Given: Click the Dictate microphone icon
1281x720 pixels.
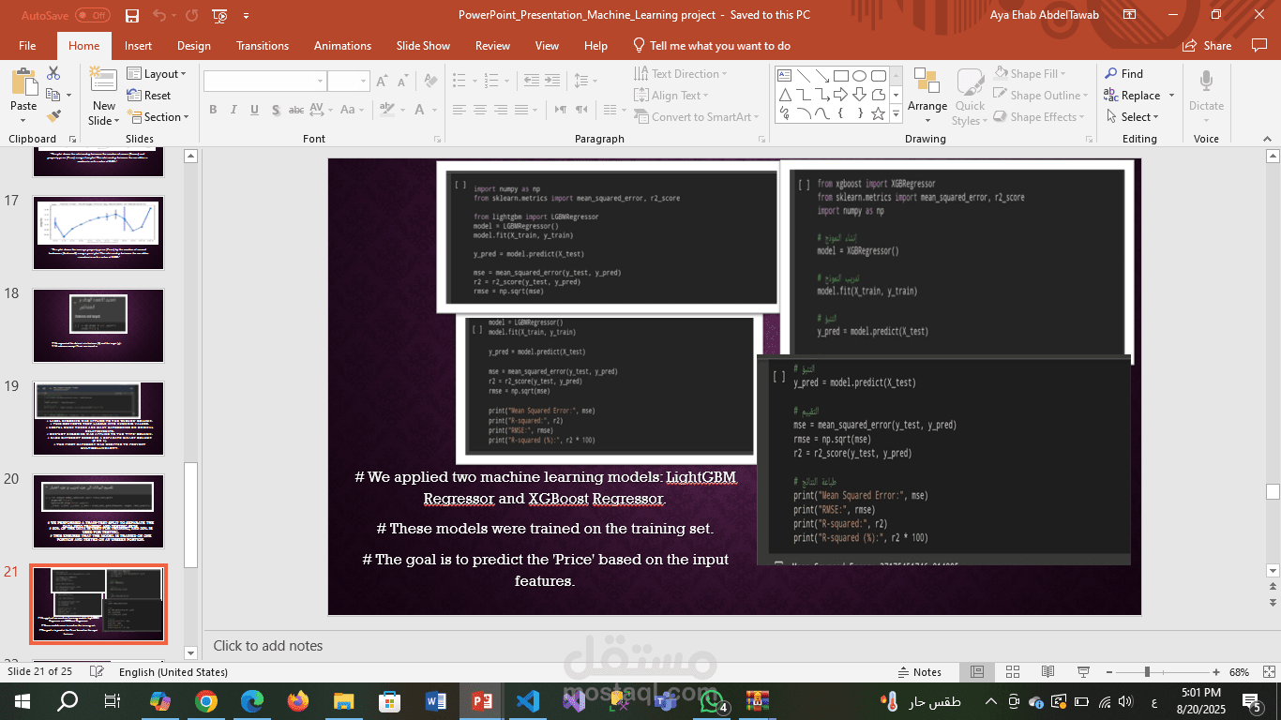Looking at the screenshot, I should (x=1206, y=82).
